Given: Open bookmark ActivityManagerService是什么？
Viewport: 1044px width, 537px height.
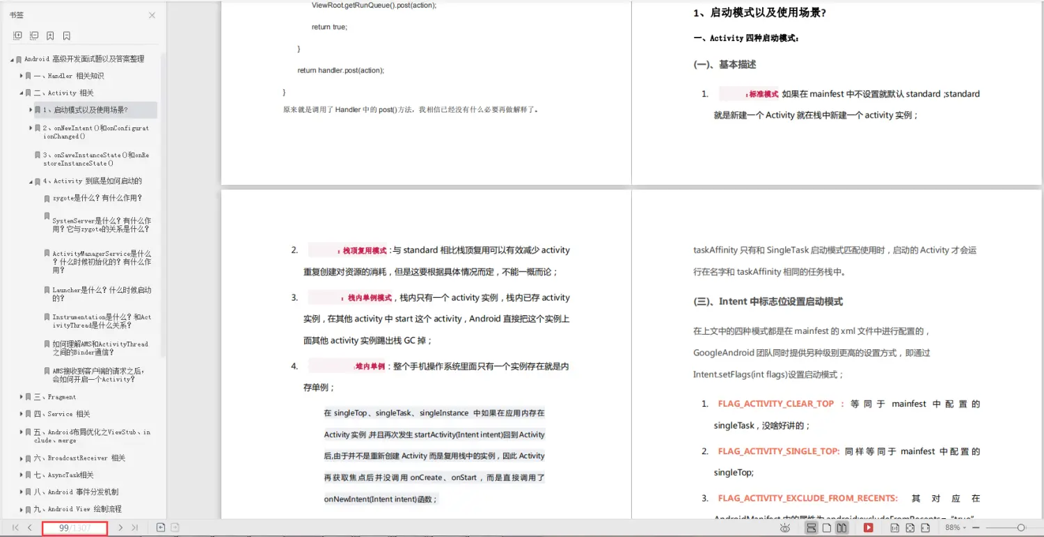Looking at the screenshot, I should (102, 262).
